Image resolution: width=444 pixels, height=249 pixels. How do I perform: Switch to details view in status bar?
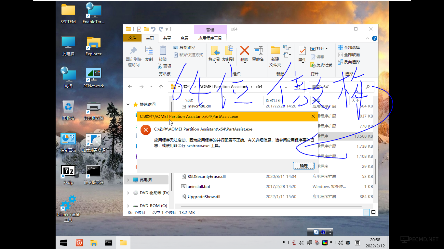[x=367, y=213]
